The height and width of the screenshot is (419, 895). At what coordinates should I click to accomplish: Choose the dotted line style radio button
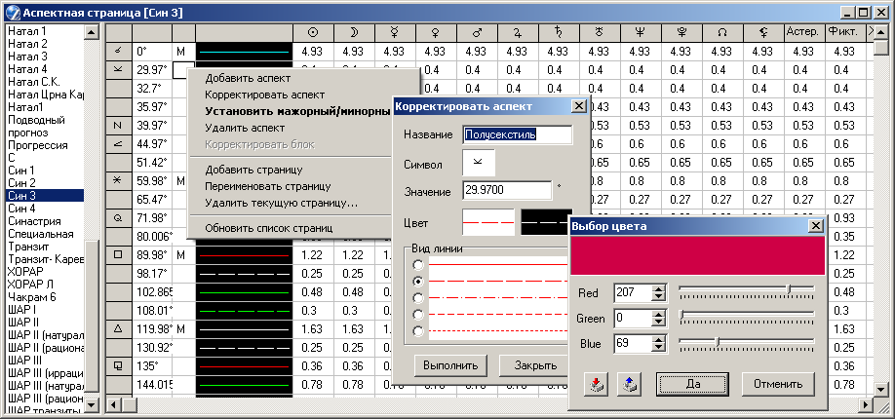(419, 330)
